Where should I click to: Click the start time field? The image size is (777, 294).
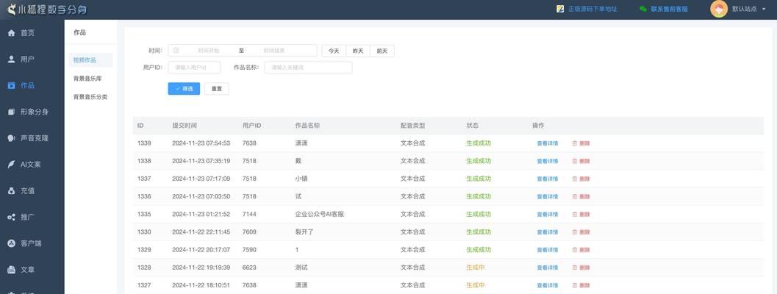pyautogui.click(x=208, y=51)
